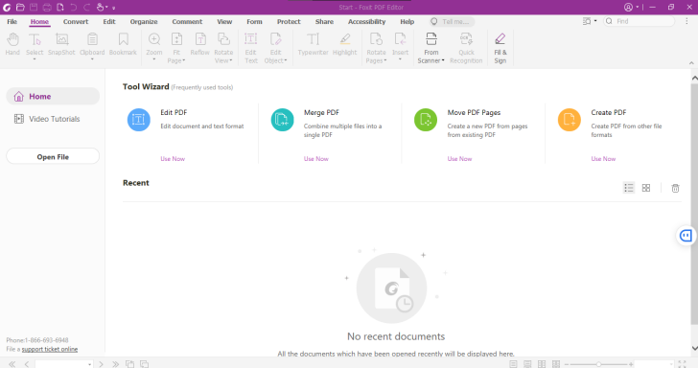
Task: Click the Find search field
Action: pyautogui.click(x=639, y=21)
